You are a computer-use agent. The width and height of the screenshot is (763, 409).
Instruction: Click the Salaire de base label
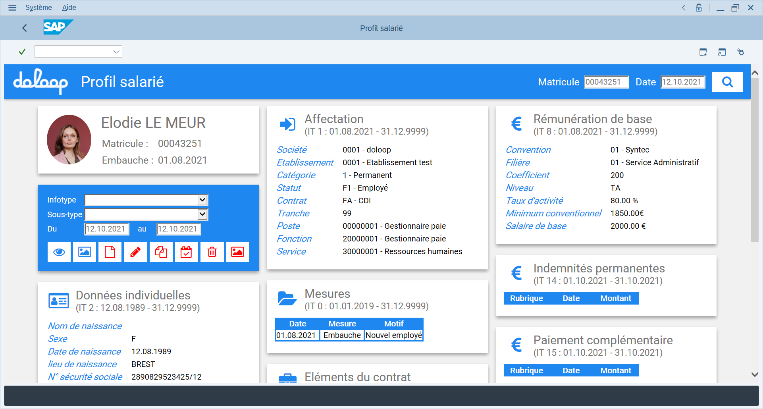click(536, 226)
